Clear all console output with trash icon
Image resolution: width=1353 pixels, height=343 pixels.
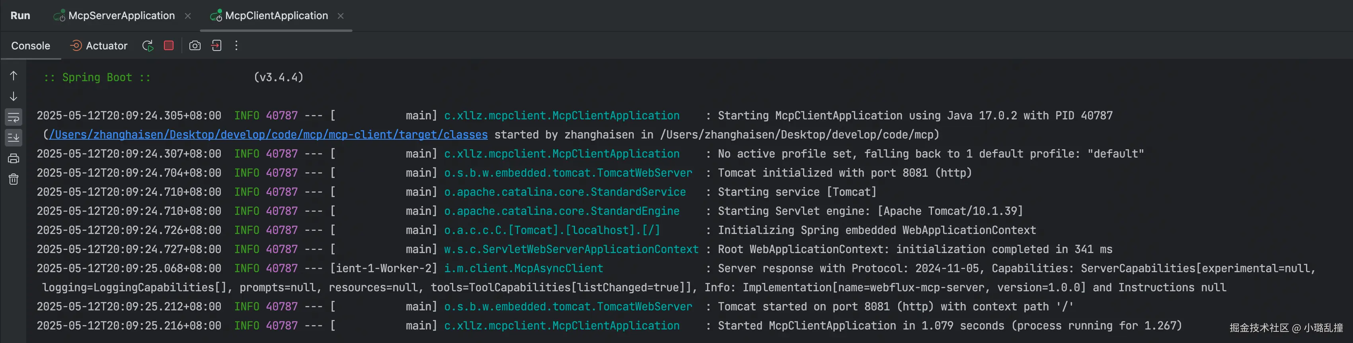(x=14, y=179)
